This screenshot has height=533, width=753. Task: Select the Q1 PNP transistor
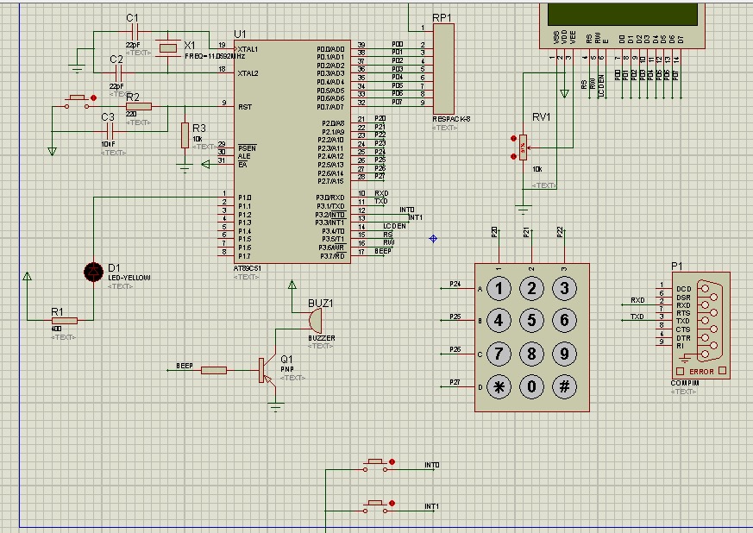[266, 370]
